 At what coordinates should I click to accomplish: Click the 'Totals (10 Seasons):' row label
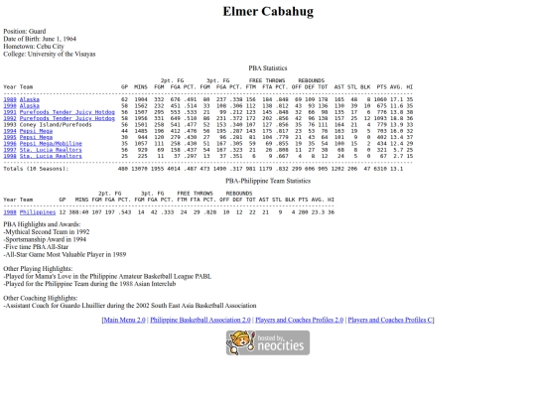(x=36, y=169)
